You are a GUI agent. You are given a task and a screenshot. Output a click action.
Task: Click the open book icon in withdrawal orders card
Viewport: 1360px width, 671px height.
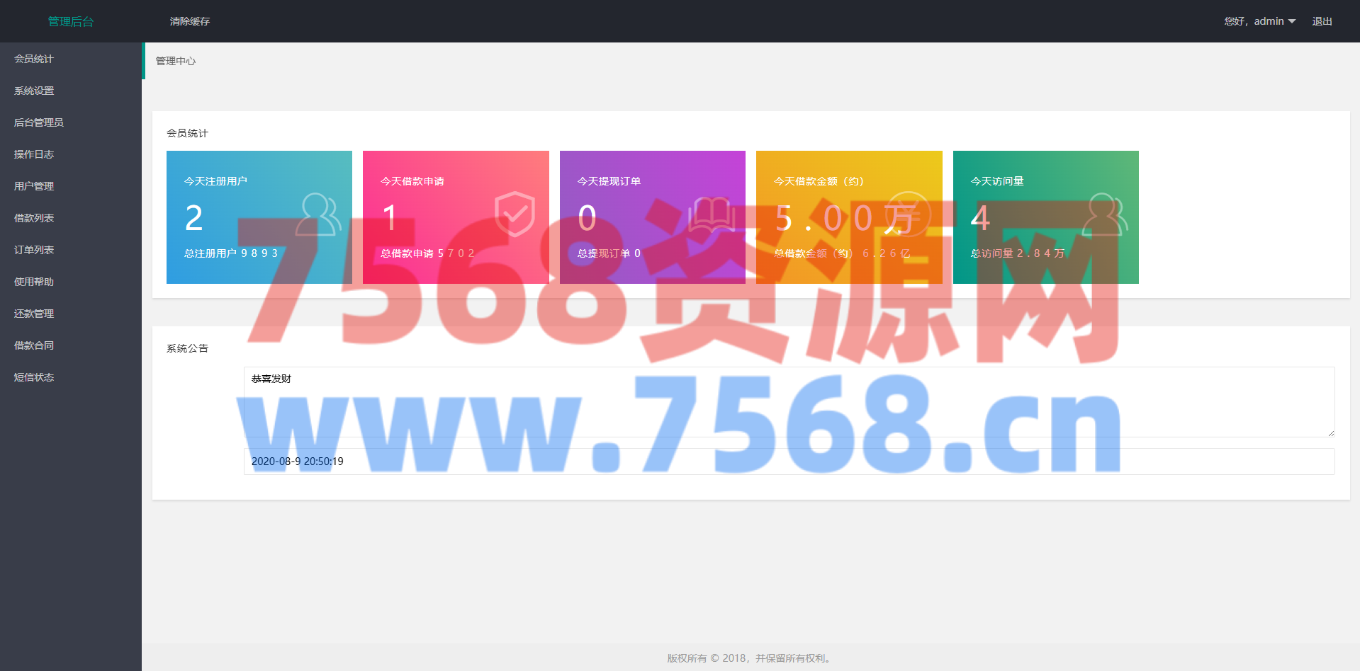711,214
